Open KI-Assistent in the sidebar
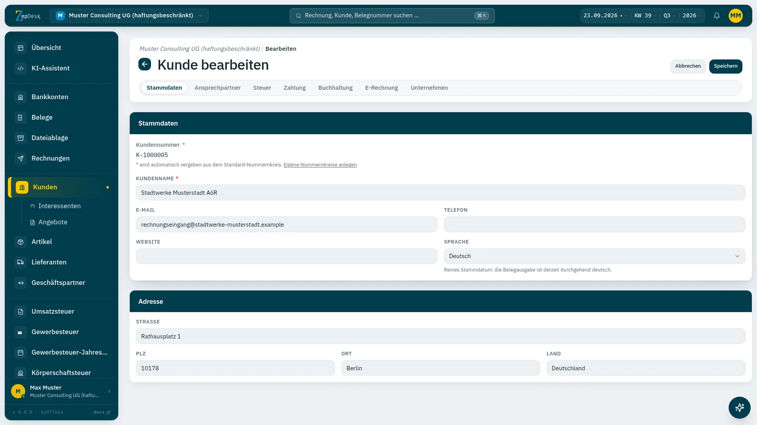This screenshot has height=425, width=757. coord(62,68)
